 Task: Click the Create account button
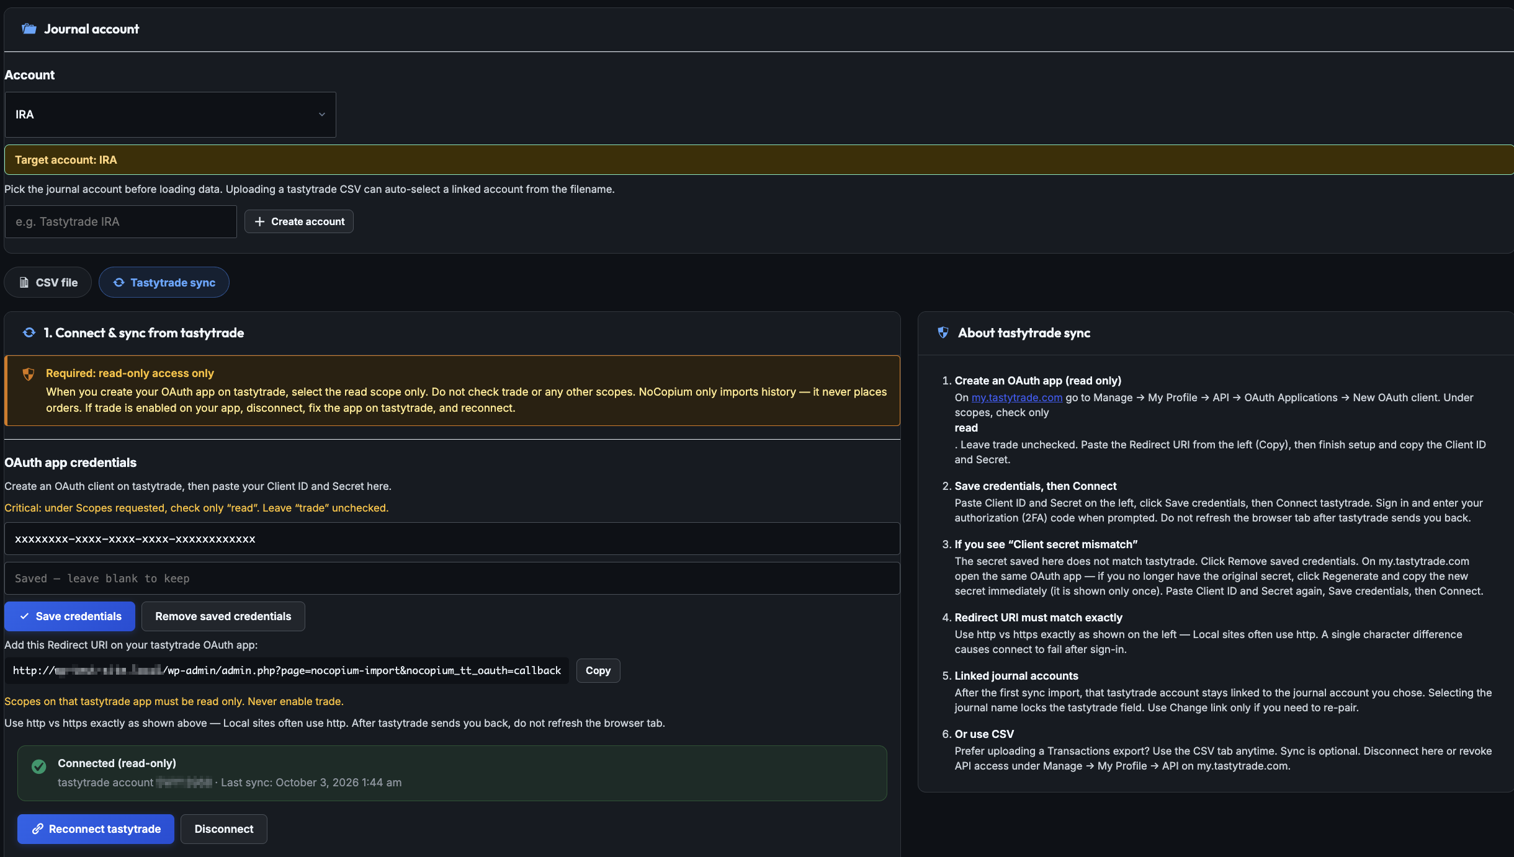[x=299, y=221]
